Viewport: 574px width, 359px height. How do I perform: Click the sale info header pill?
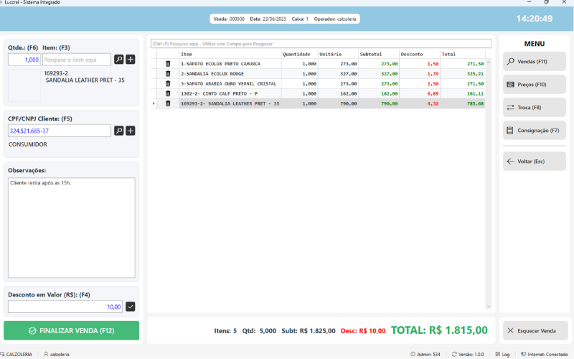[x=285, y=19]
